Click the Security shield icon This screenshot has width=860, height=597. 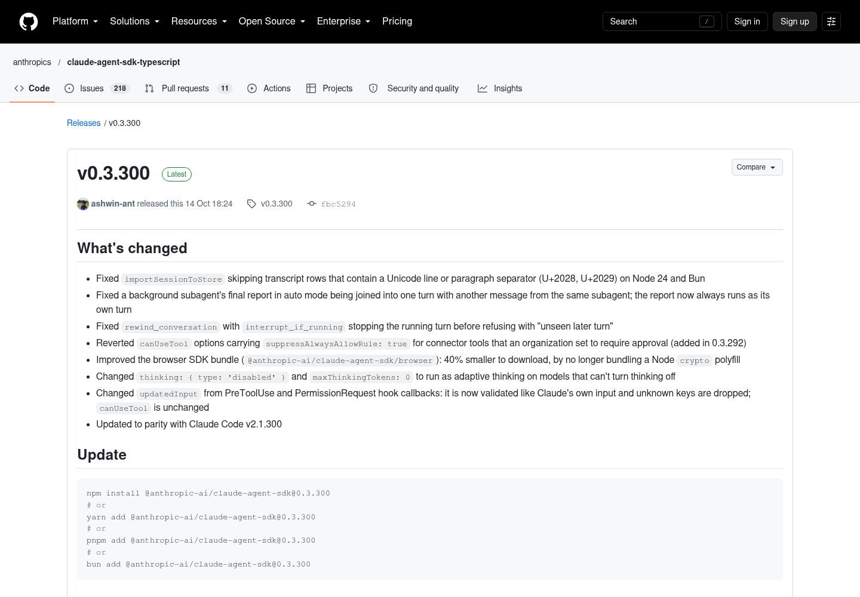[373, 88]
